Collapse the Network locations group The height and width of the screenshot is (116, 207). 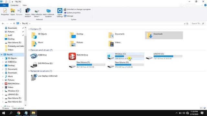pyautogui.click(x=29, y=71)
